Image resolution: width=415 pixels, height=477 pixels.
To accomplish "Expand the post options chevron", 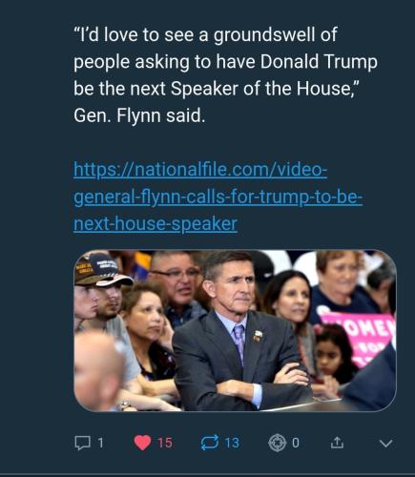I will pos(385,444).
